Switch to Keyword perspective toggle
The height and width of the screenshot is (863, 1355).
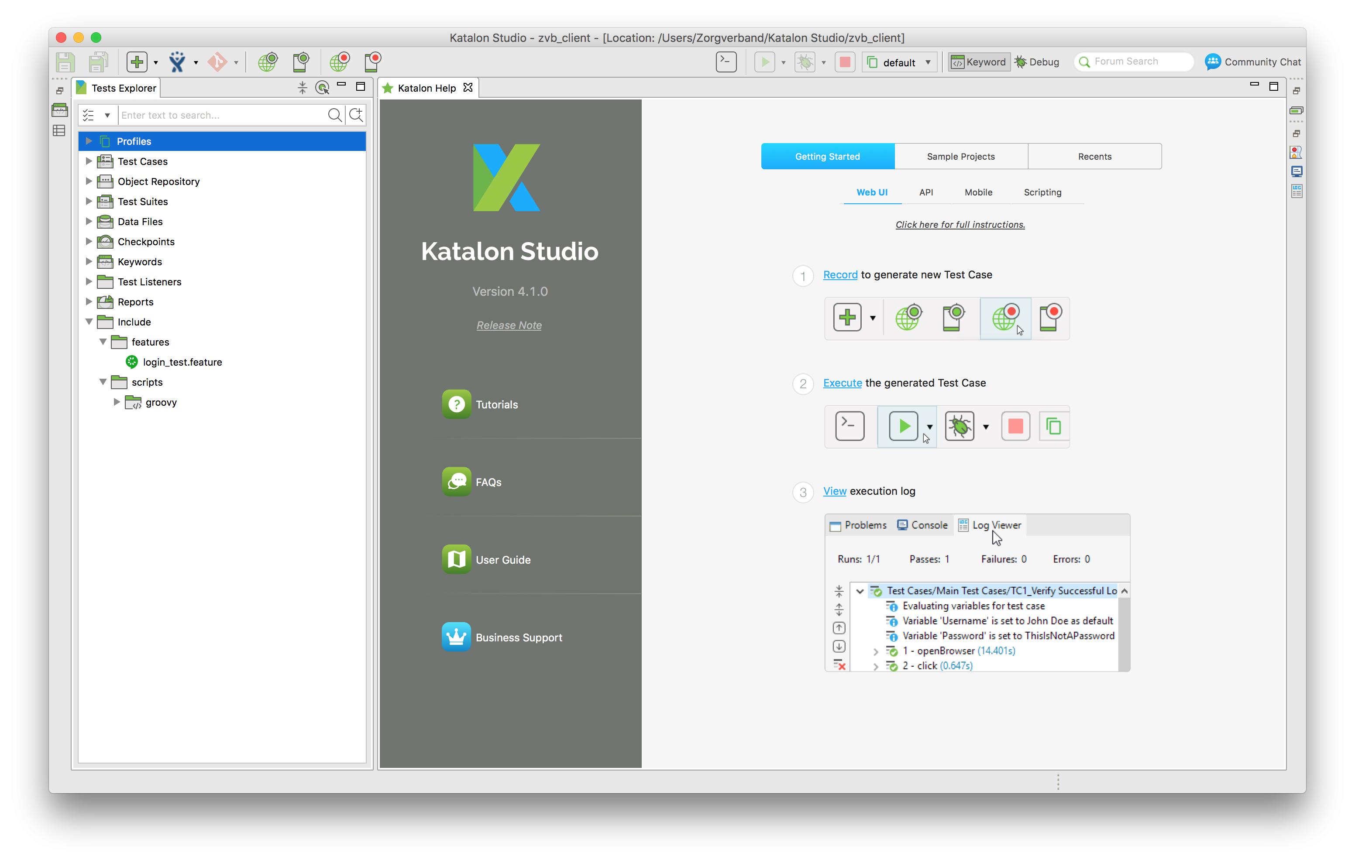tap(979, 62)
